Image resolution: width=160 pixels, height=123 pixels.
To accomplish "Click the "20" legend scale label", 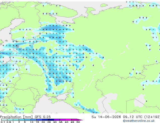I will coord(43,122).
